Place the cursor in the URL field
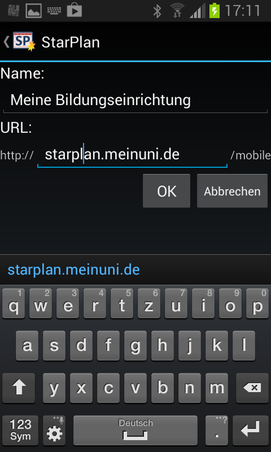This screenshot has width=271, height=452. point(133,155)
